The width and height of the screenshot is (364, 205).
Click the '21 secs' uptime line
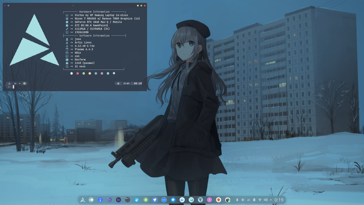pyautogui.click(x=80, y=67)
